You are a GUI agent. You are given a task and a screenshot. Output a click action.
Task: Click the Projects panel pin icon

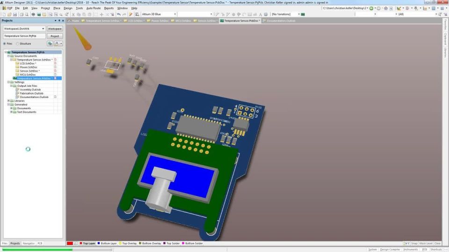pyautogui.click(x=59, y=21)
